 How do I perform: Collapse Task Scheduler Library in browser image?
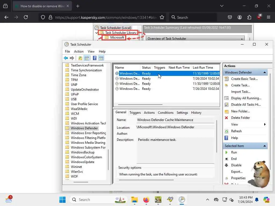tap(96, 33)
